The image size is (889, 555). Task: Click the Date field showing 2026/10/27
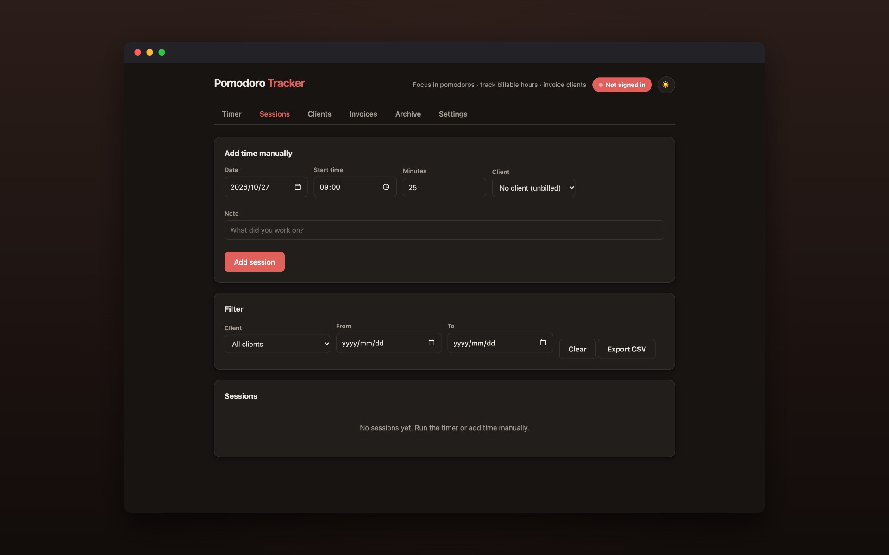(266, 187)
